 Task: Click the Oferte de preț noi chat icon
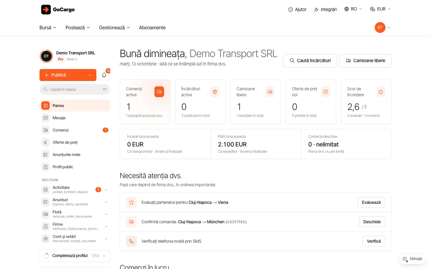tap(325, 92)
